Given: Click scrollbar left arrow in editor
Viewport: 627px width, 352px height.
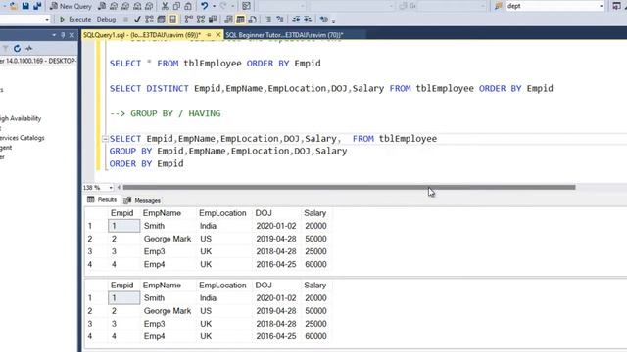Looking at the screenshot, I should pyautogui.click(x=119, y=187).
